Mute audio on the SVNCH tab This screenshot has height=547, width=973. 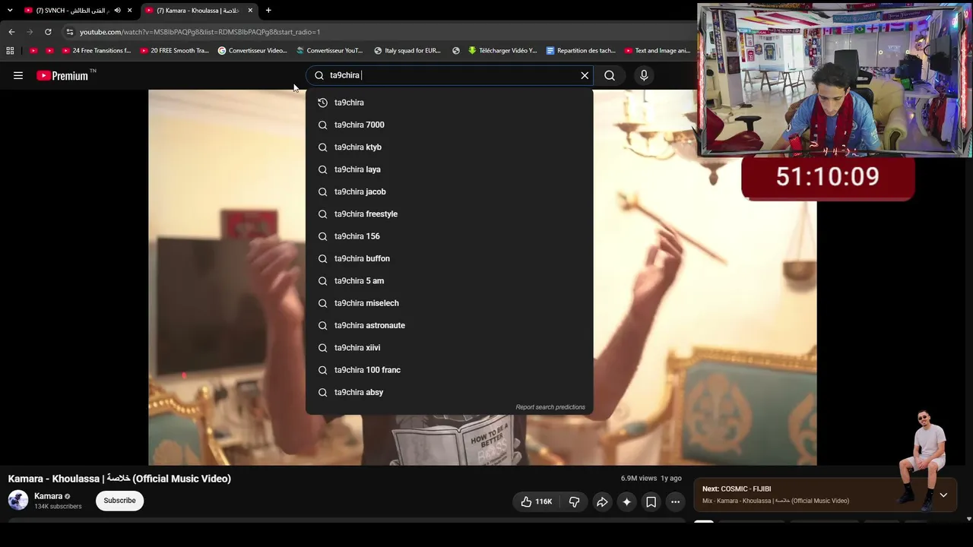click(117, 11)
